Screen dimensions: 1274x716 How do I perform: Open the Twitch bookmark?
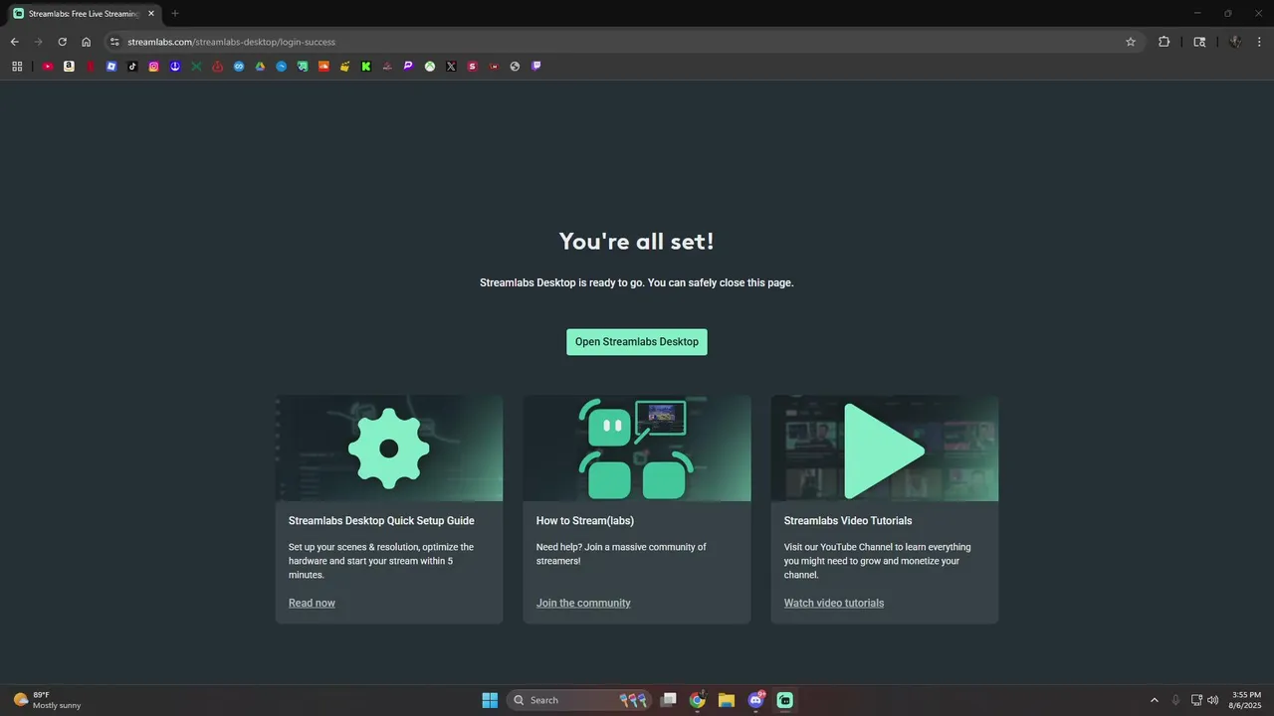[536, 67]
